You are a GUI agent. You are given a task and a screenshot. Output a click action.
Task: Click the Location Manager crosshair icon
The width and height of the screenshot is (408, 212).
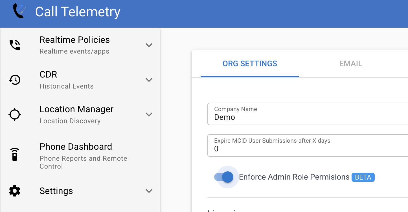coord(15,115)
